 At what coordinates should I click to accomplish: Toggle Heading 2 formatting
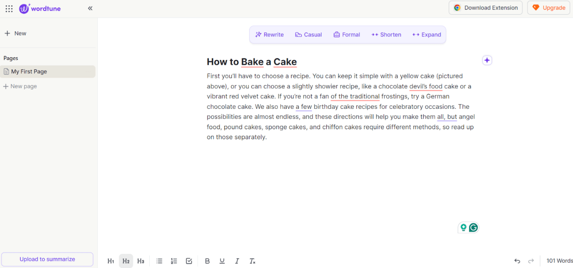pyautogui.click(x=126, y=261)
